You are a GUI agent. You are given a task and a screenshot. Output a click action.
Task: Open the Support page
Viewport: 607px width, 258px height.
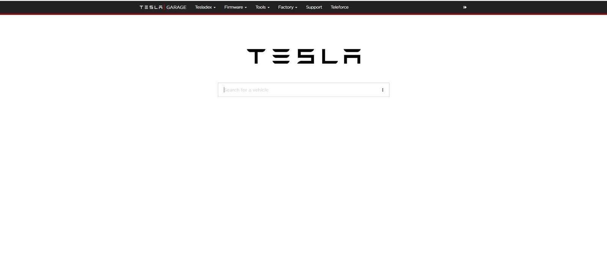314,7
